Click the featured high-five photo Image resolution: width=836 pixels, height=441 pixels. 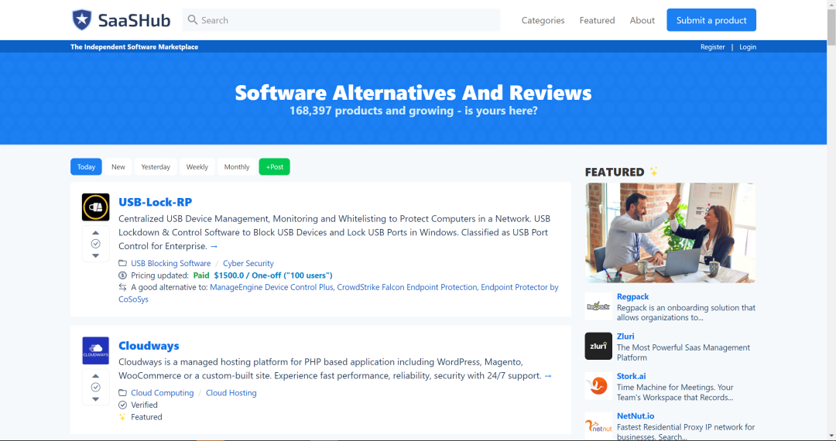point(670,233)
